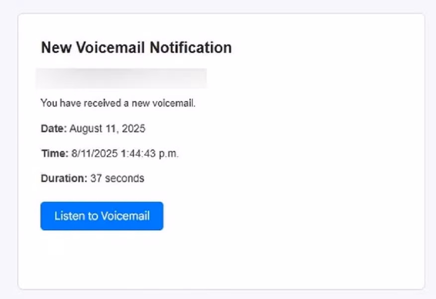Select the "8/11/2025 1:44:43 p.m." timestamp
Viewport: 436px width, 299px height.
pos(124,153)
